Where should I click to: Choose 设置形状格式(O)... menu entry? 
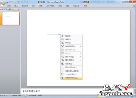71,78
